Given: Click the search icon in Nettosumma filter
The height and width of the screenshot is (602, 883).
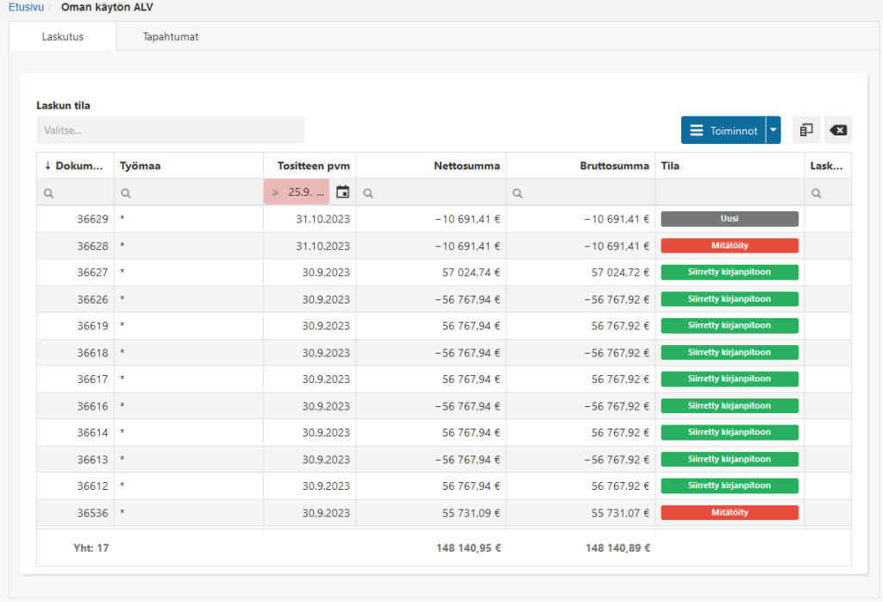Looking at the screenshot, I should click(x=368, y=194).
